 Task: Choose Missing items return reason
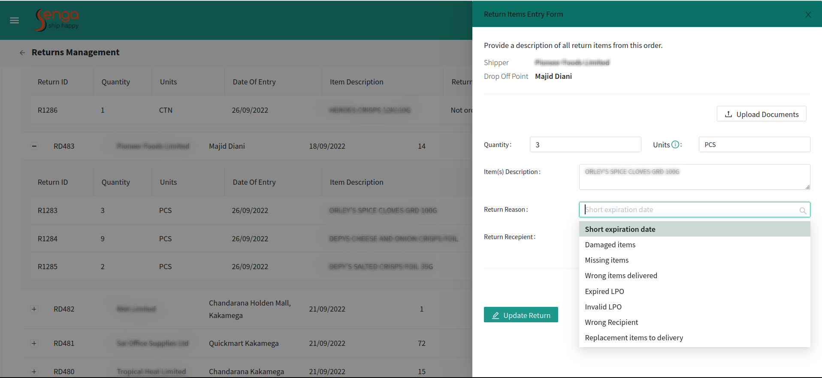[607, 260]
